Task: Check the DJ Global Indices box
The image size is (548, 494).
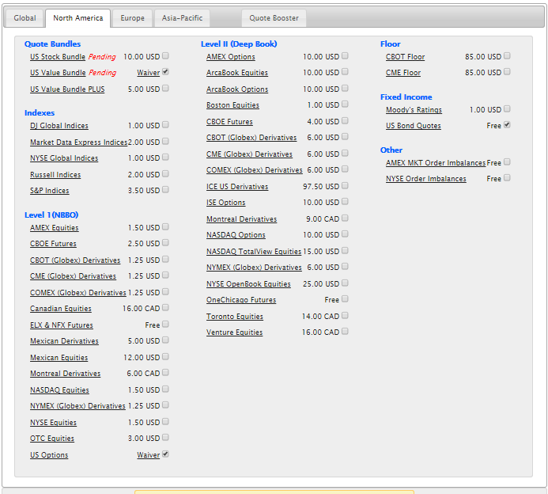Action: click(x=165, y=124)
